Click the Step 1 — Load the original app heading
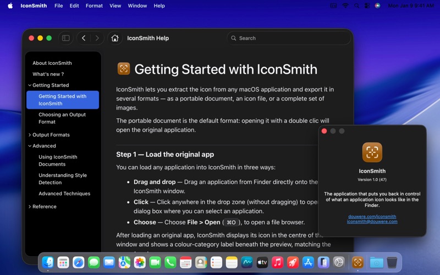This screenshot has width=440, height=275. [x=165, y=155]
